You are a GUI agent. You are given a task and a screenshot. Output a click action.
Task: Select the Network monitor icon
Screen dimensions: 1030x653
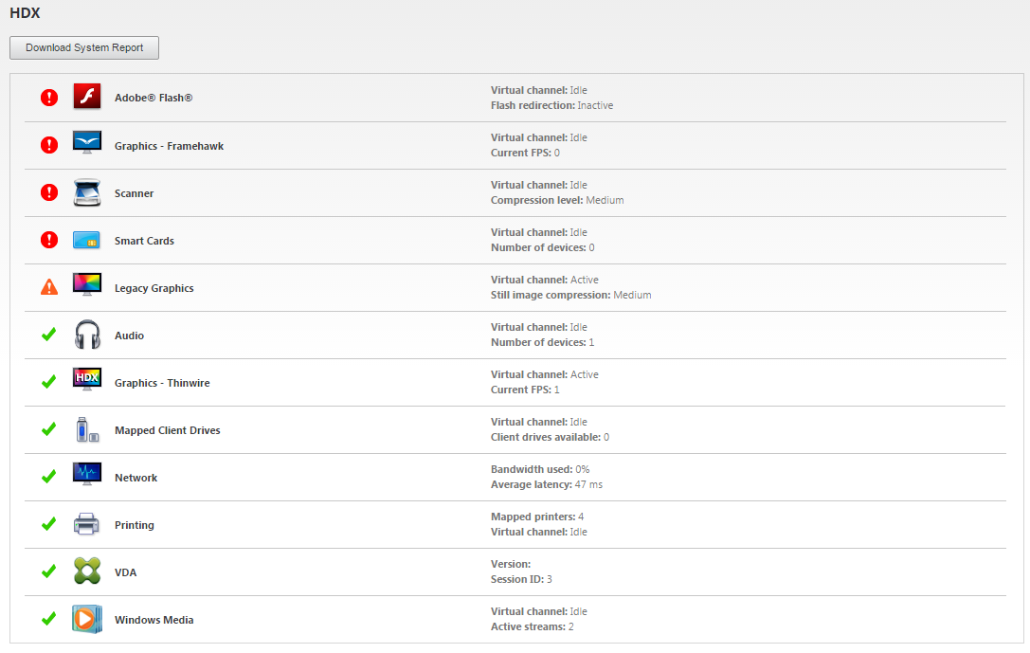point(87,477)
